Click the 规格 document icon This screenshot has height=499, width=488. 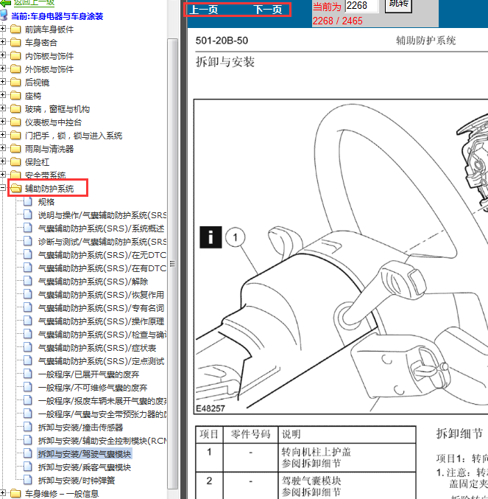[28, 201]
